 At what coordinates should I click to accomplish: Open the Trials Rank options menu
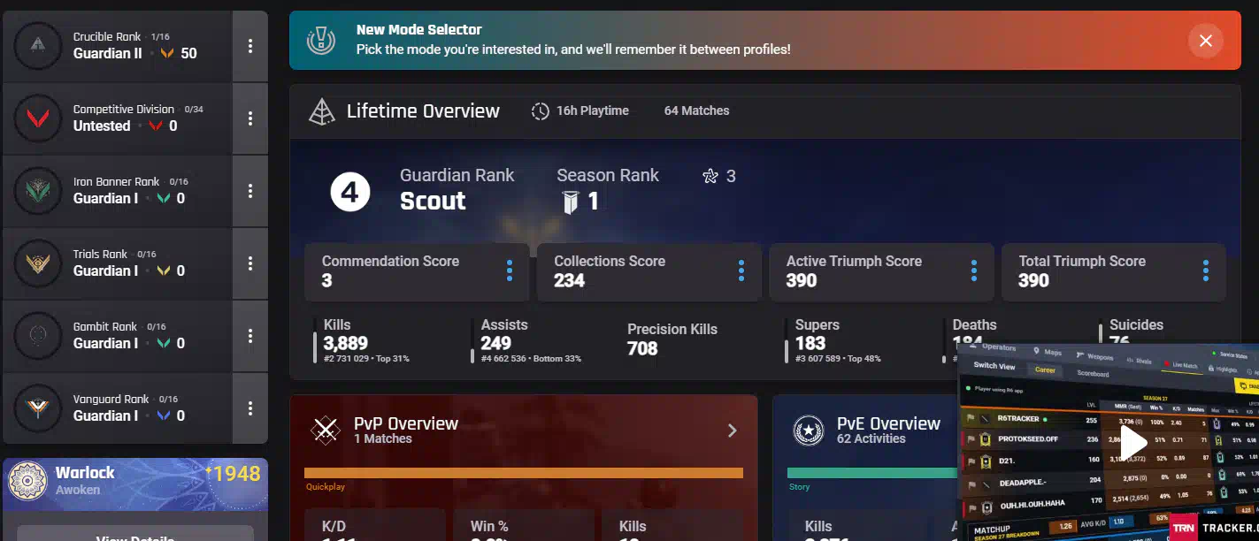[x=250, y=263]
